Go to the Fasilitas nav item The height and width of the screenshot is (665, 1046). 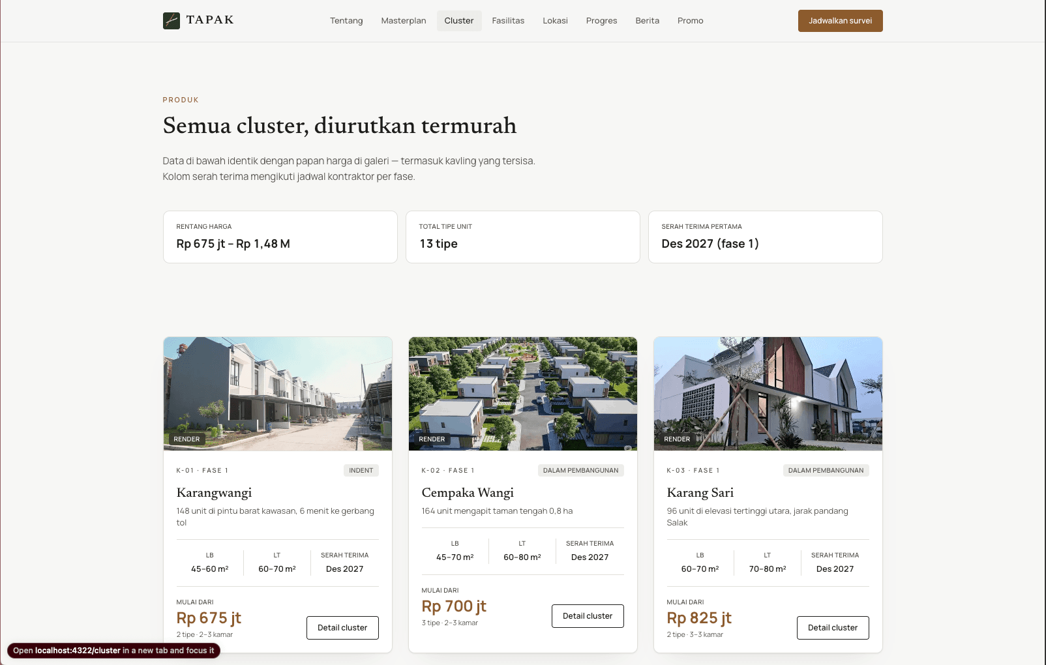click(508, 21)
